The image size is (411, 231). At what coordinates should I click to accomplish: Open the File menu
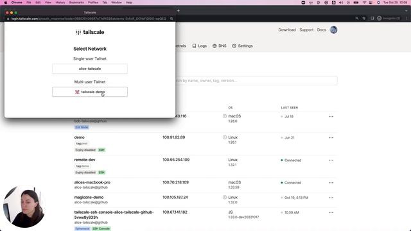pos(28,3)
